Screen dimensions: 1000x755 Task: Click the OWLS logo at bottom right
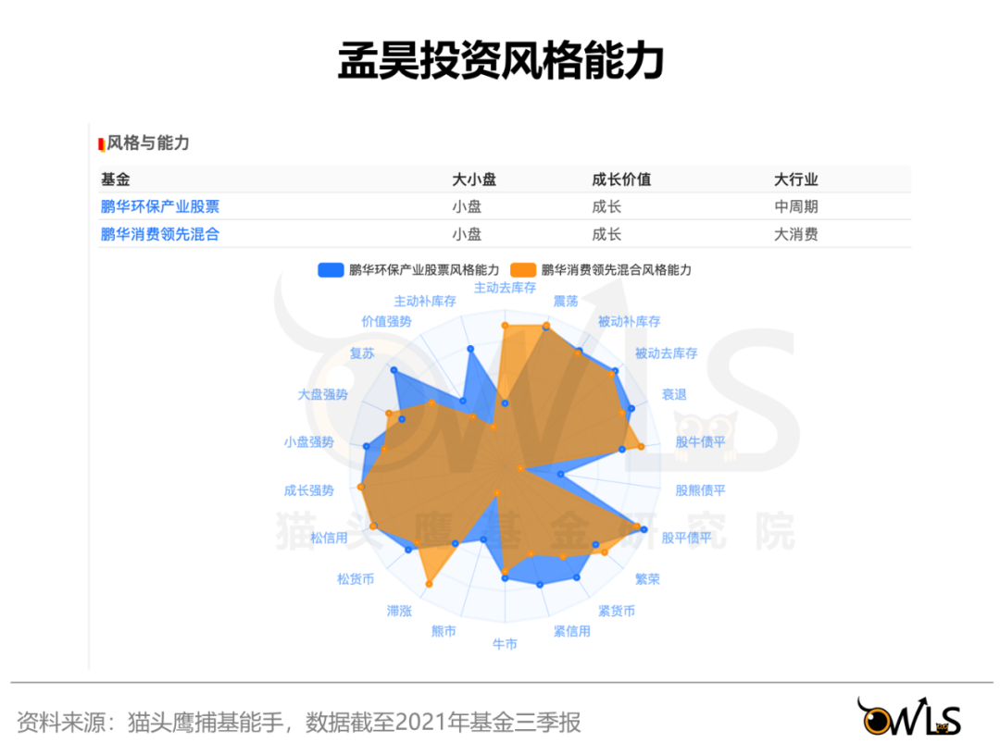[x=910, y=717]
